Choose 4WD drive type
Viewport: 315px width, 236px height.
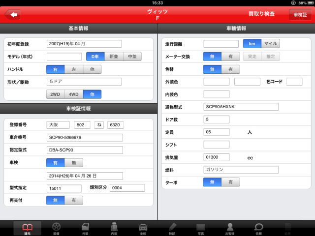74,94
